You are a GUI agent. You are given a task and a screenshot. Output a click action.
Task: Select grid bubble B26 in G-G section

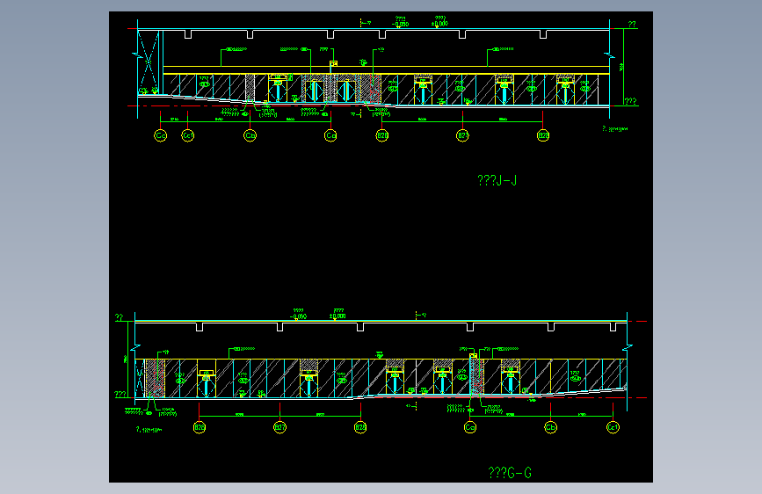coord(200,427)
